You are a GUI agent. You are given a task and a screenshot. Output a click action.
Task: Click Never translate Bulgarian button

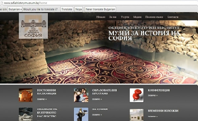click(100, 9)
